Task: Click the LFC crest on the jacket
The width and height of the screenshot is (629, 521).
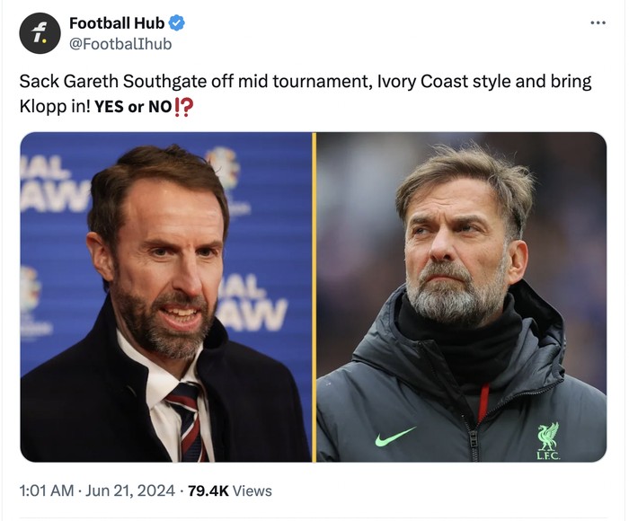Action: pos(547,440)
